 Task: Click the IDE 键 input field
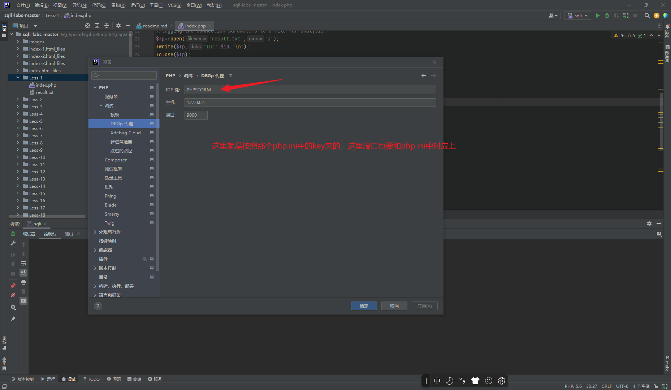tap(310, 90)
